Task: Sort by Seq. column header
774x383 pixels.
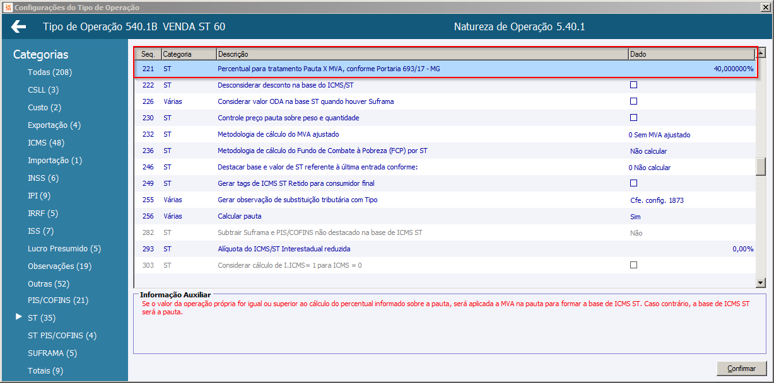Action: [x=149, y=54]
